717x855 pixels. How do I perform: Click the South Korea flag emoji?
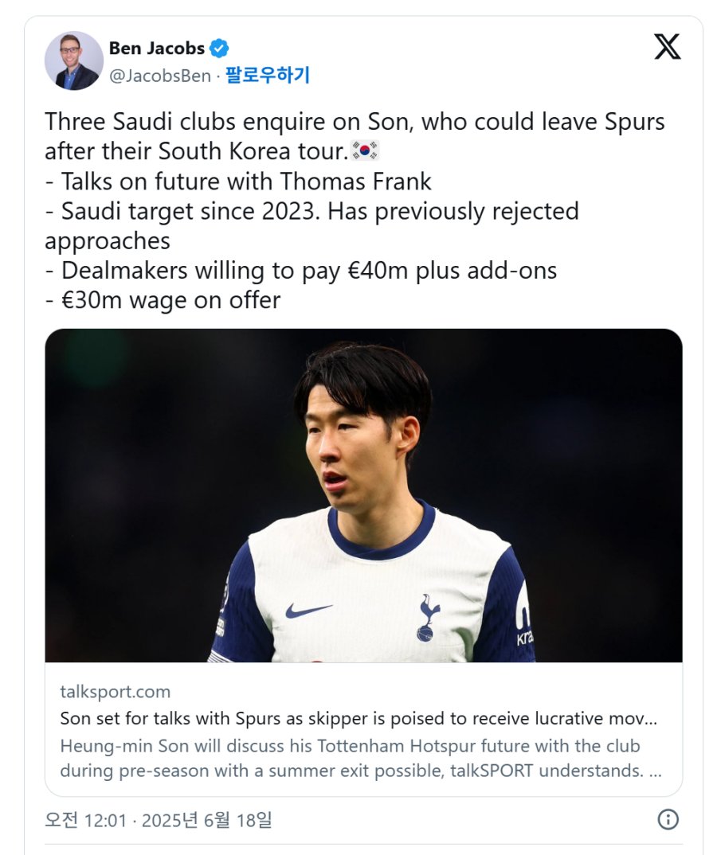tap(366, 150)
